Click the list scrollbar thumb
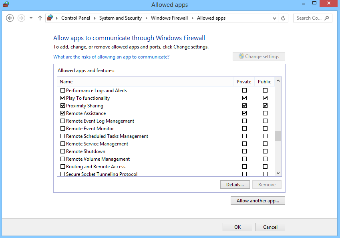Image resolution: width=340 pixels, height=238 pixels. pyautogui.click(x=278, y=136)
